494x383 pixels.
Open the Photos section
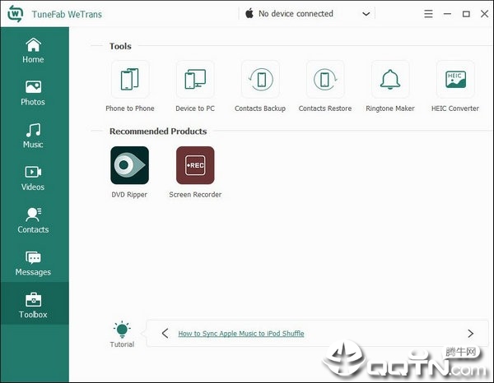point(33,93)
